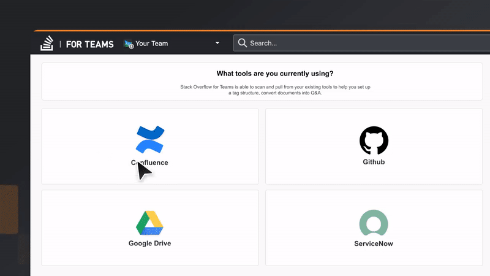The image size is (490, 276).
Task: Expand the team switcher dropdown arrow
Action: [217, 43]
